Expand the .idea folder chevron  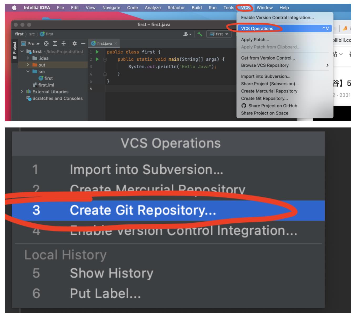pos(28,58)
